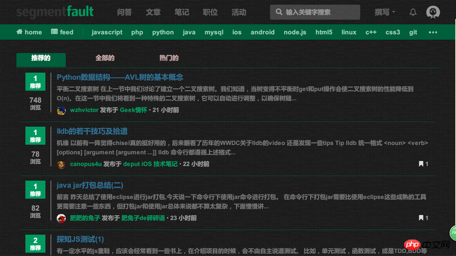Select the css3 tag
456x256 pixels.
[393, 32]
